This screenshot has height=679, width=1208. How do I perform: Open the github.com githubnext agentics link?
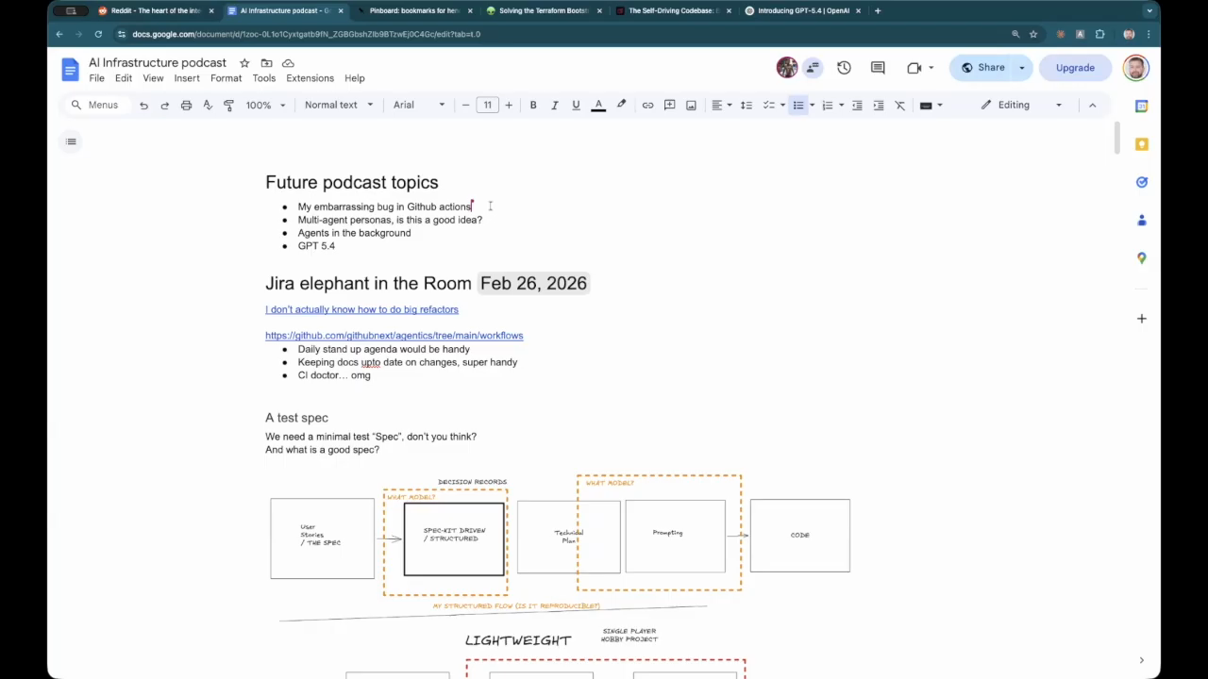tap(394, 336)
